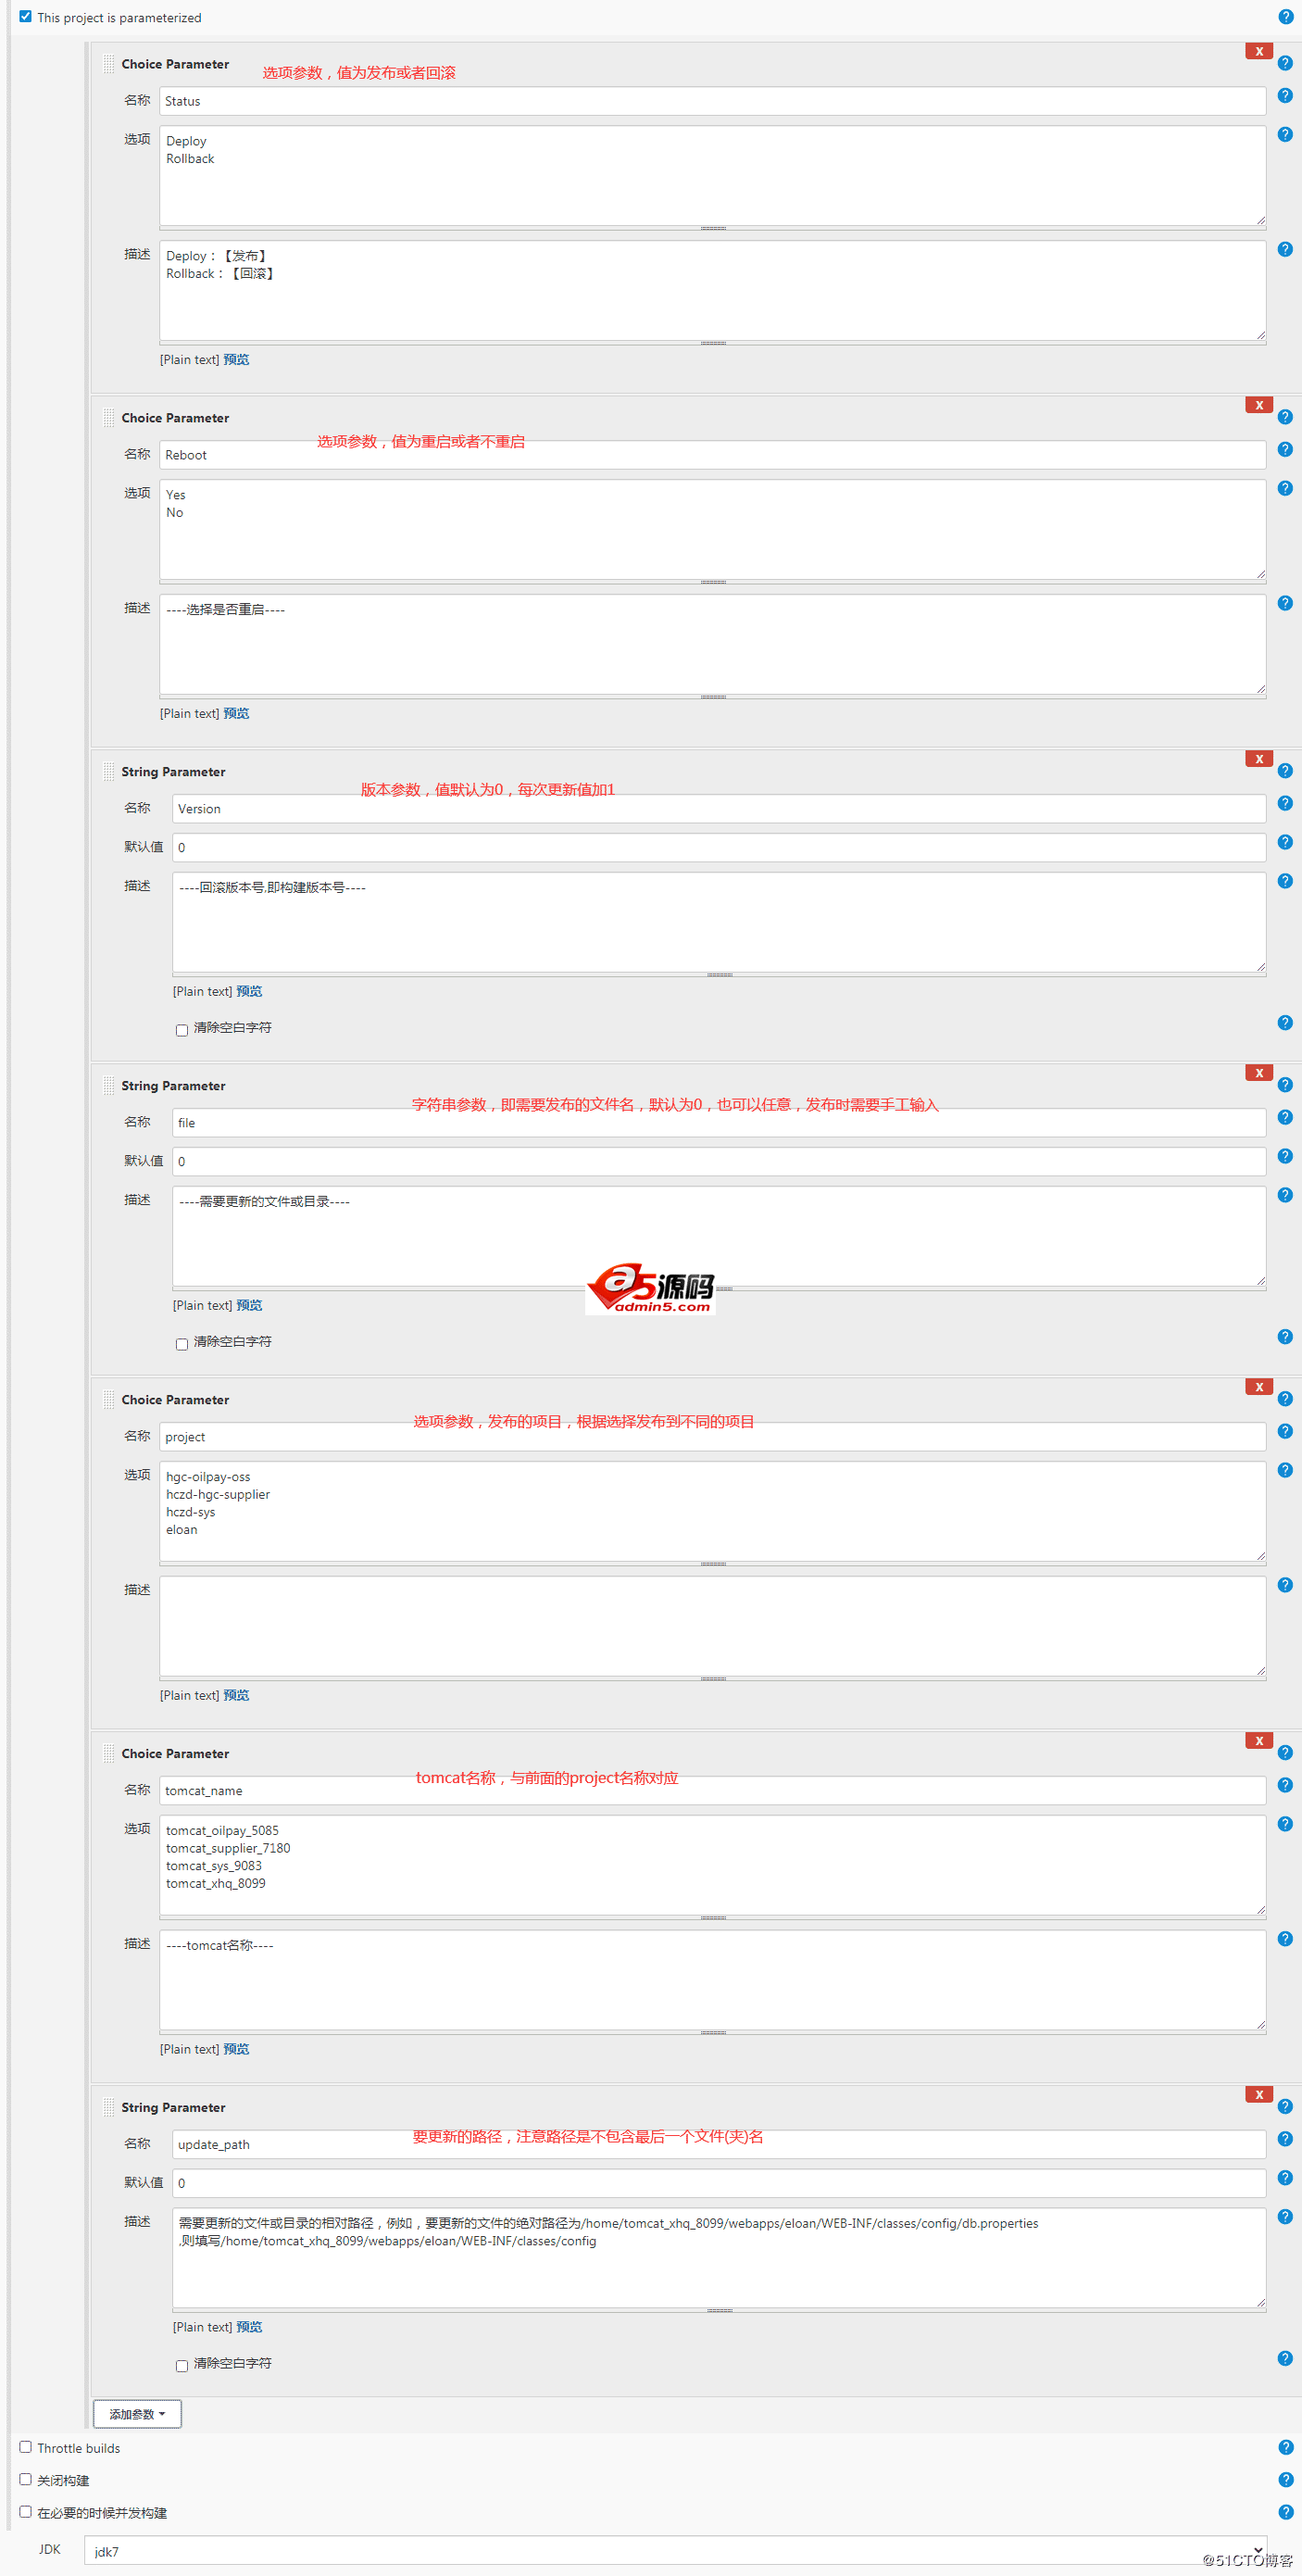Screen dimensions: 1302x2576
Task: Preview the update_path parameter description
Action: pos(249,2328)
